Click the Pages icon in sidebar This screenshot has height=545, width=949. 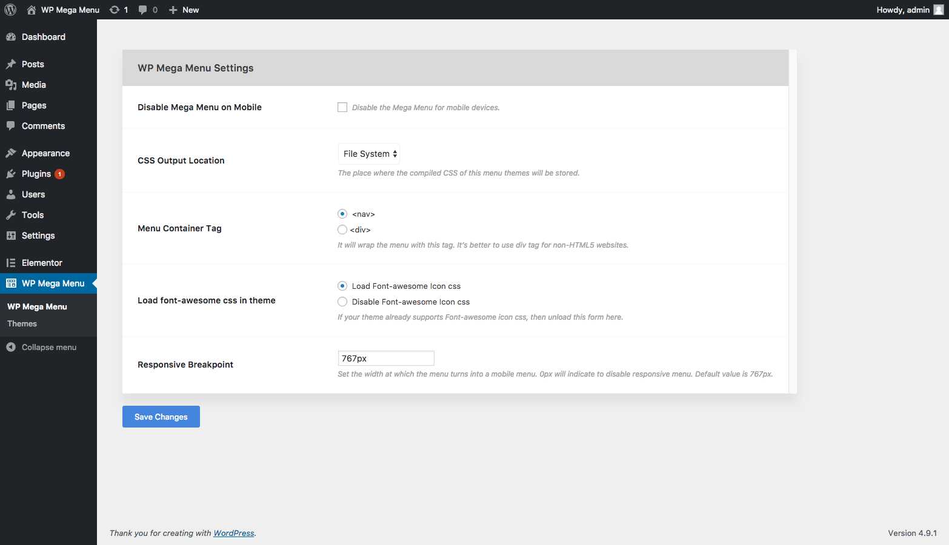[11, 105]
